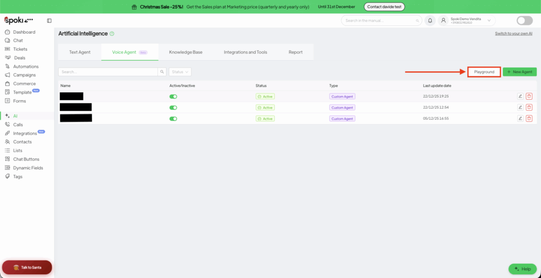Screen dimensions: 541x278
Task: Click the search magnifier button
Action: [162, 72]
